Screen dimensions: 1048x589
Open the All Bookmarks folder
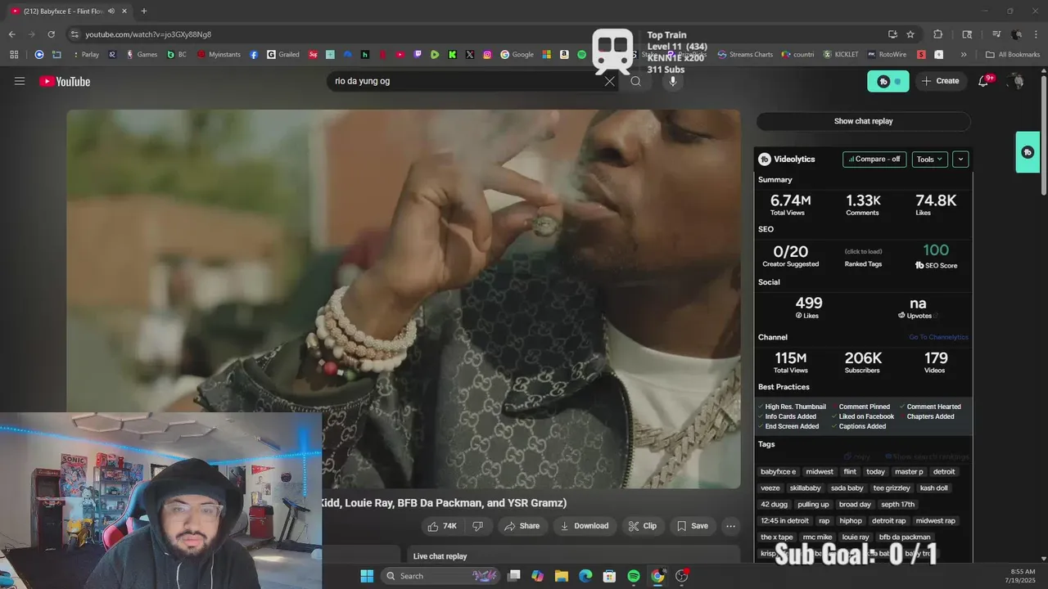[1013, 55]
